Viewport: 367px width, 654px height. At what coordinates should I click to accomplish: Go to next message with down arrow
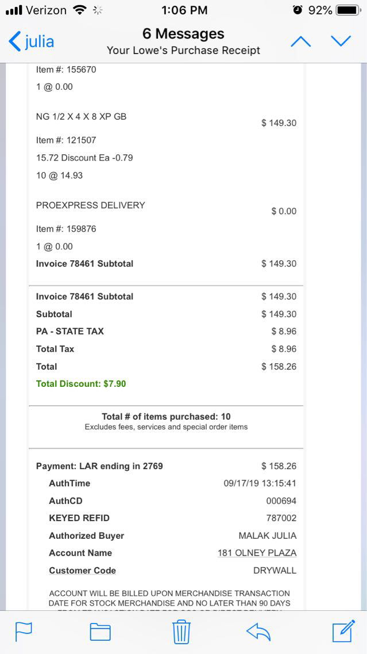(341, 41)
